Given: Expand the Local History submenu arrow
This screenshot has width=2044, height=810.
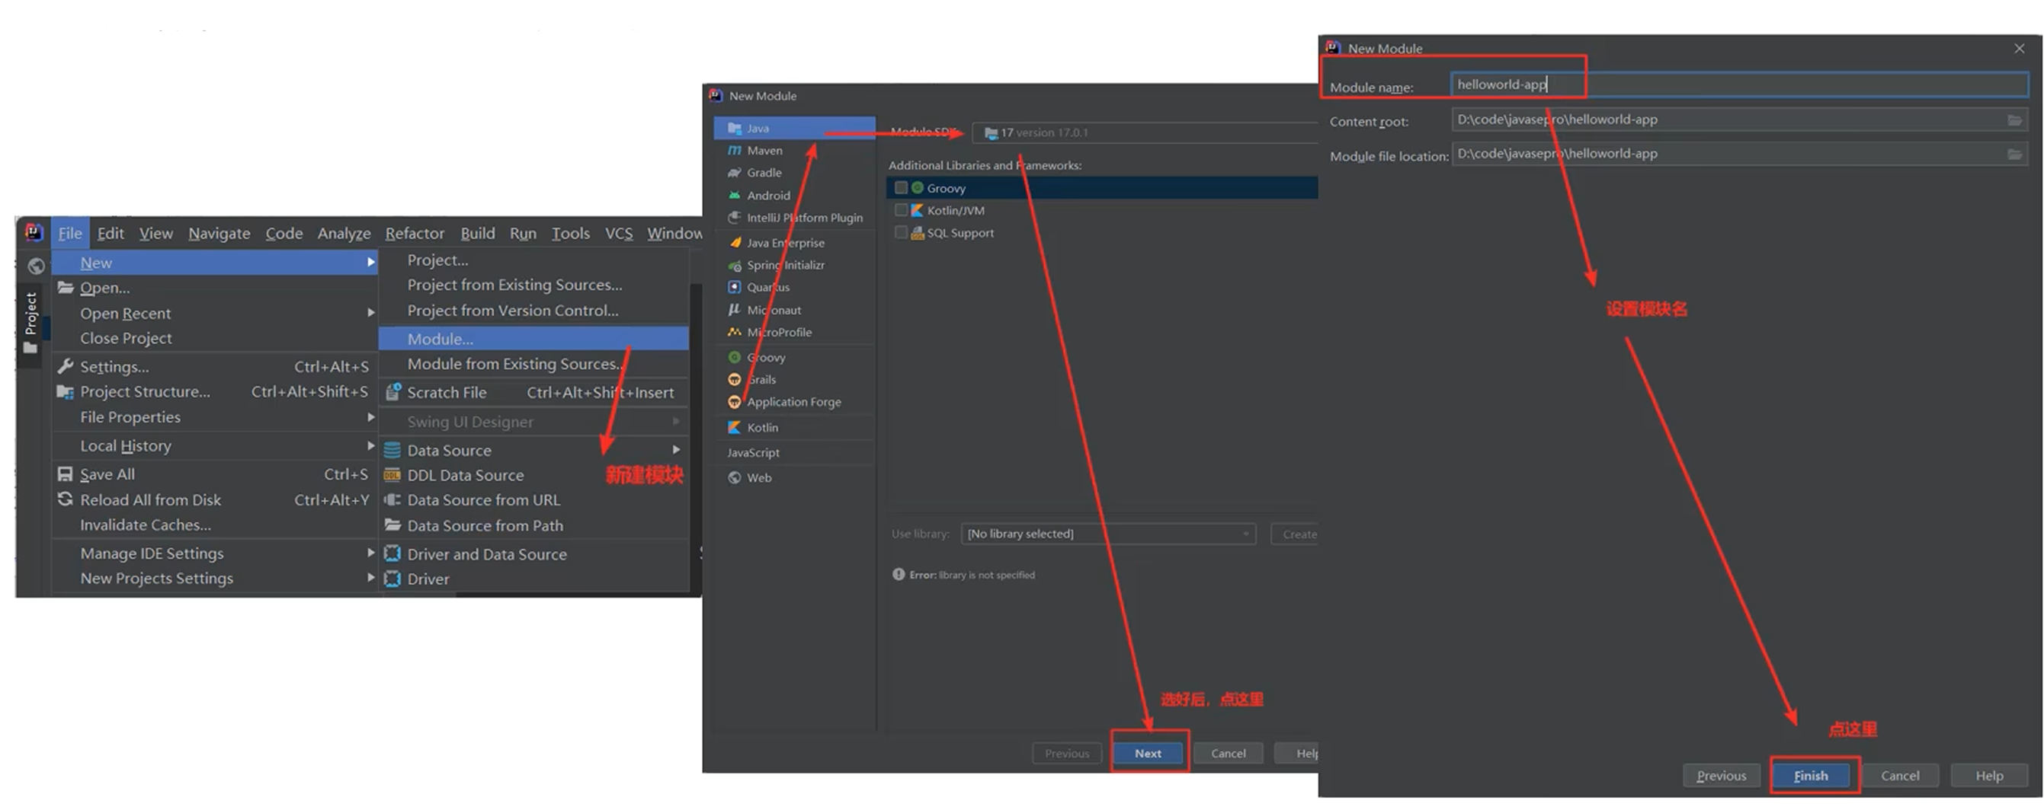Looking at the screenshot, I should (370, 445).
